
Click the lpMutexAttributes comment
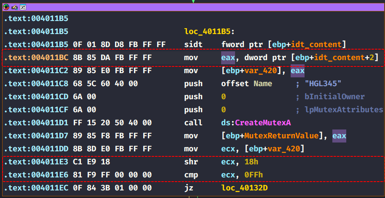point(344,110)
